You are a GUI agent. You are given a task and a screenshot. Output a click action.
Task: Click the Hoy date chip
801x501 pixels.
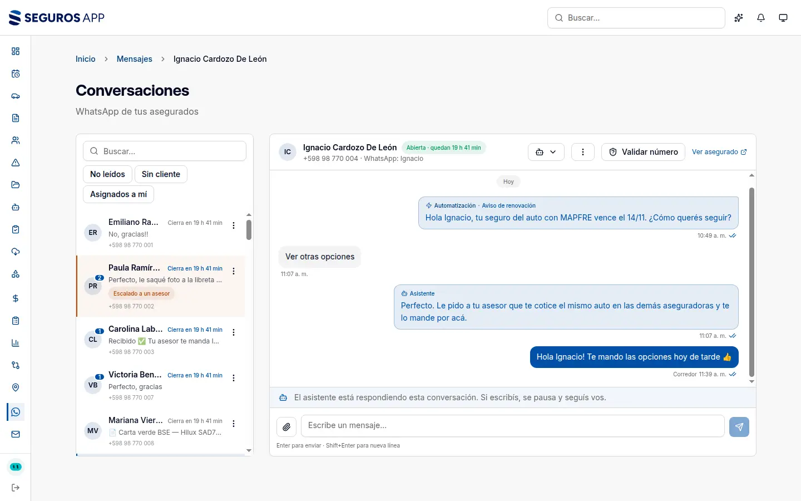pos(508,181)
